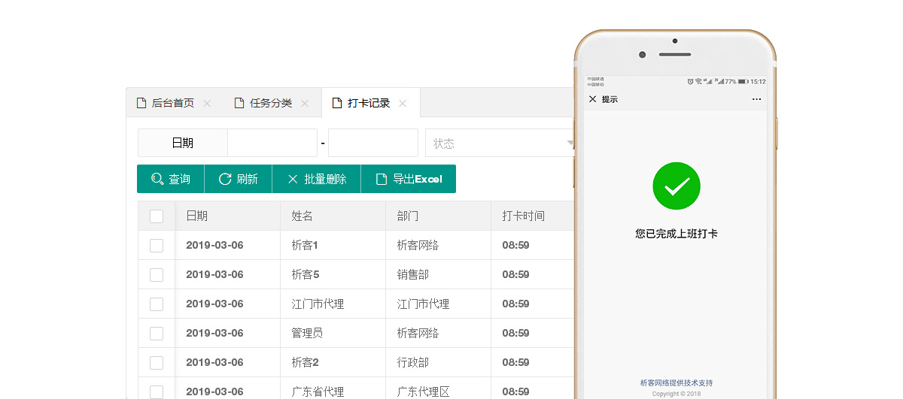Image resolution: width=903 pixels, height=399 pixels.
Task: Click the document icon on 任务分类 tab
Action: (x=239, y=103)
